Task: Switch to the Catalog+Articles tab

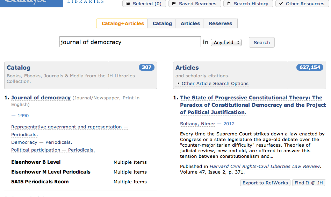Action: pyautogui.click(x=122, y=23)
